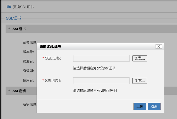The width and height of the screenshot is (177, 119).
Task: Click the hint about crt suffix certificate
Action: click(94, 68)
